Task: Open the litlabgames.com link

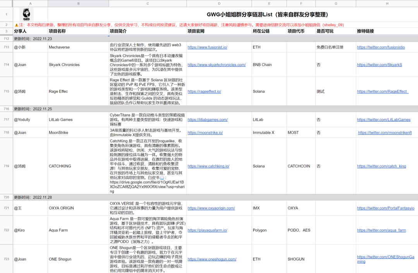Action: click(207, 120)
